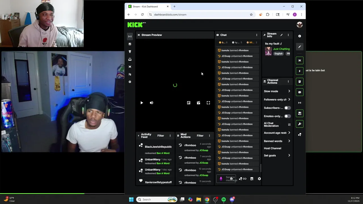Screen dimensions: 363x204
Task: Switch to Stream - Kick Dashboard browser tab
Action: coord(149,7)
